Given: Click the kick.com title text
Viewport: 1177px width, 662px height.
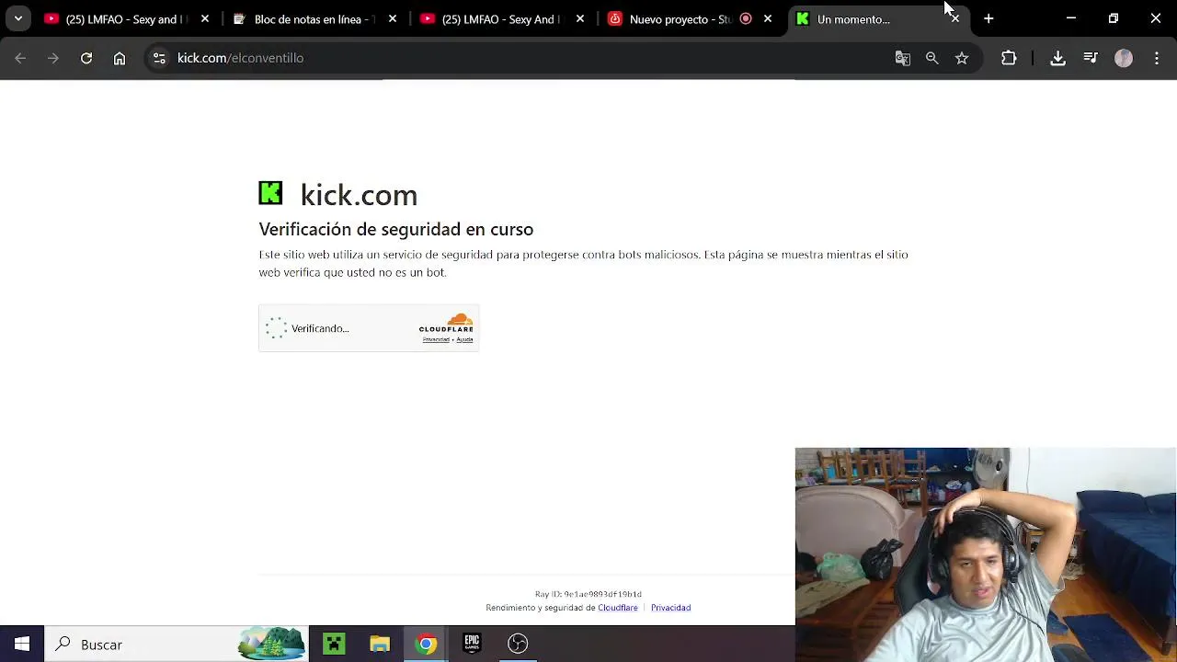Looking at the screenshot, I should click(359, 195).
